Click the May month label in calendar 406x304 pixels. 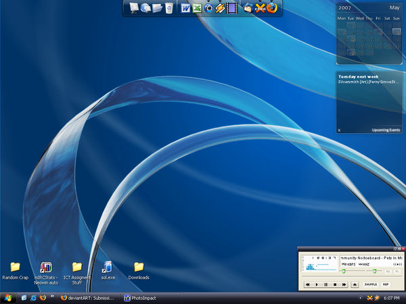click(x=394, y=7)
